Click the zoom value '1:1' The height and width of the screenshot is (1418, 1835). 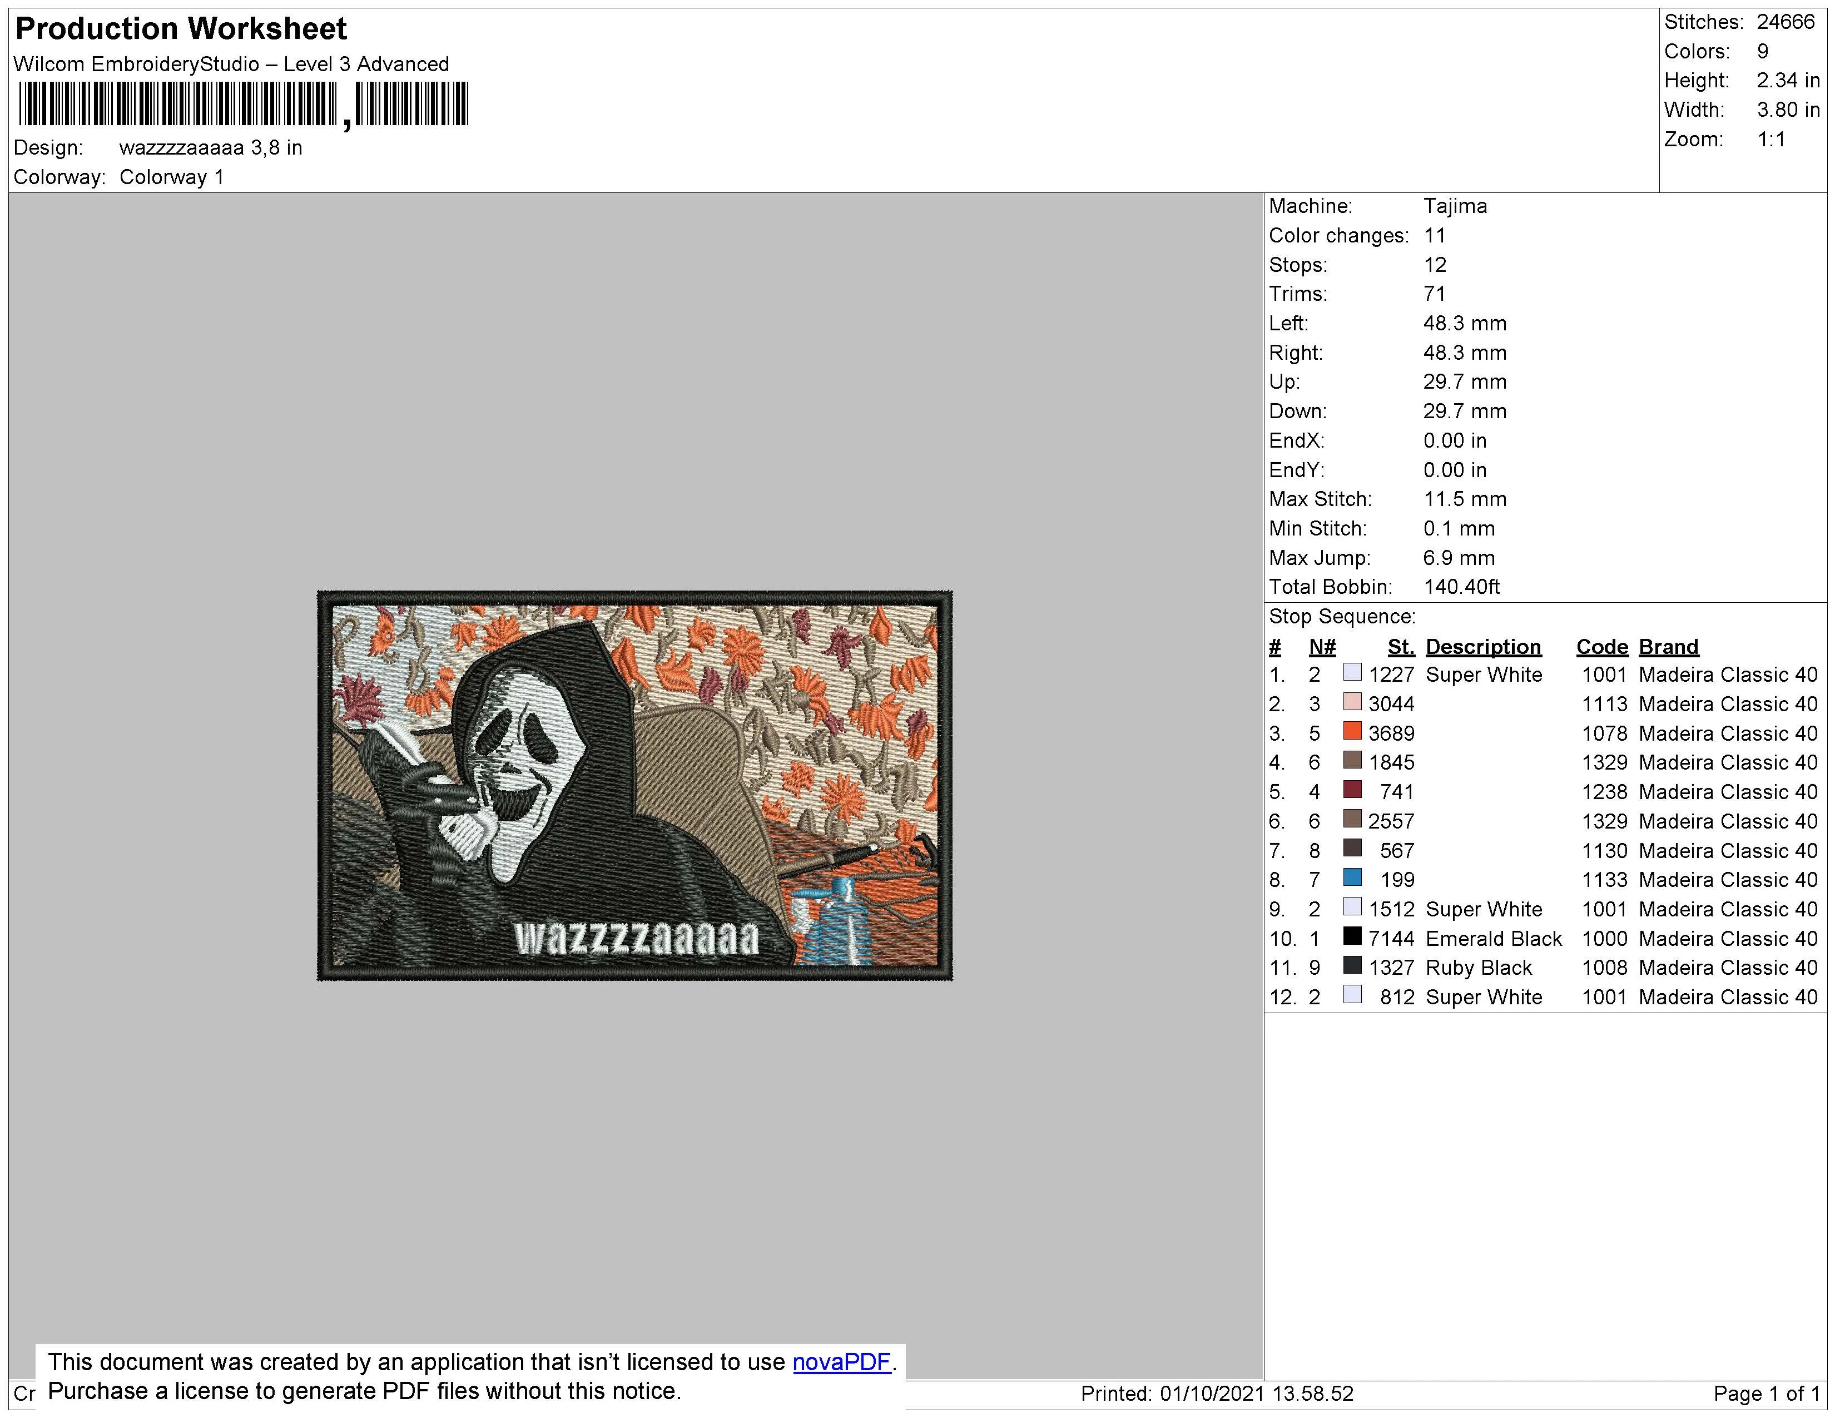(x=1771, y=140)
